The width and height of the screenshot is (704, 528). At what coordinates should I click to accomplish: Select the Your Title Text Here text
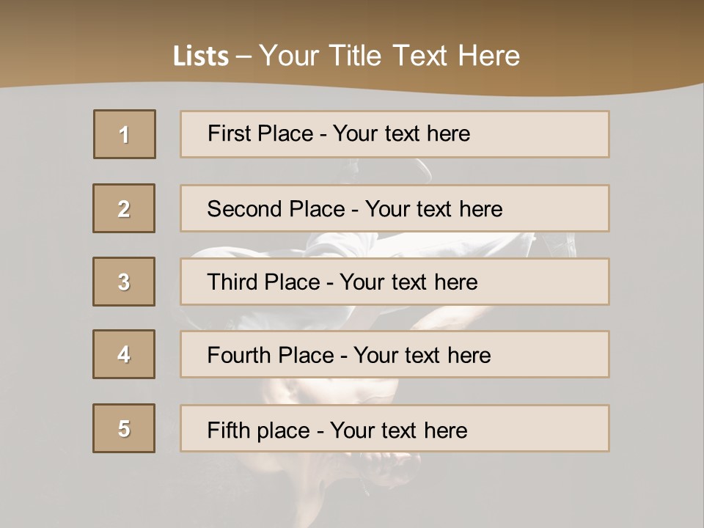[389, 56]
